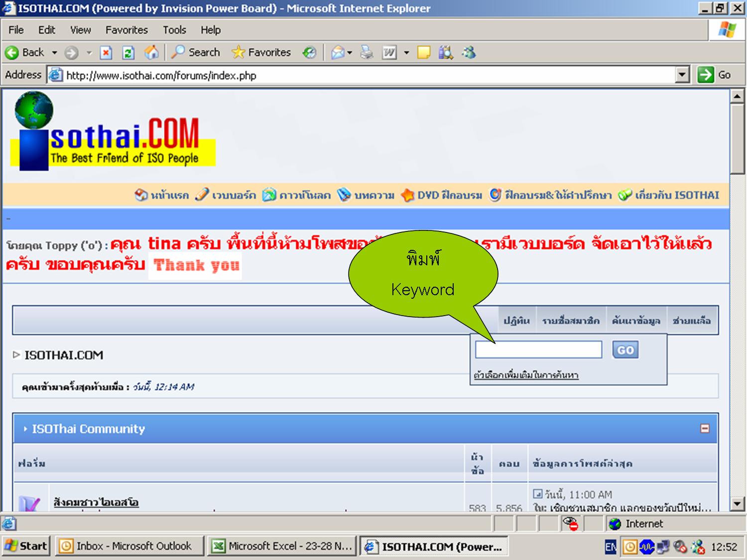747x560 pixels.
Task: Open the Favorites menu
Action: click(126, 30)
